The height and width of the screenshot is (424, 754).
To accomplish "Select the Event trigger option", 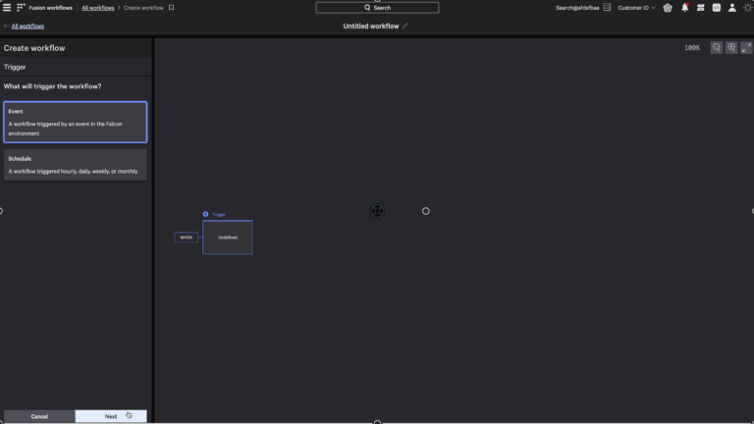I will coord(76,123).
